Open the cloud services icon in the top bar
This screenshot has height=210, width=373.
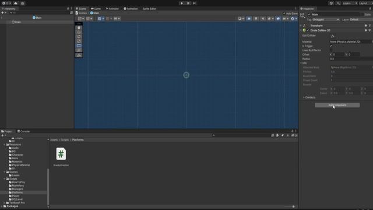pos(16,3)
